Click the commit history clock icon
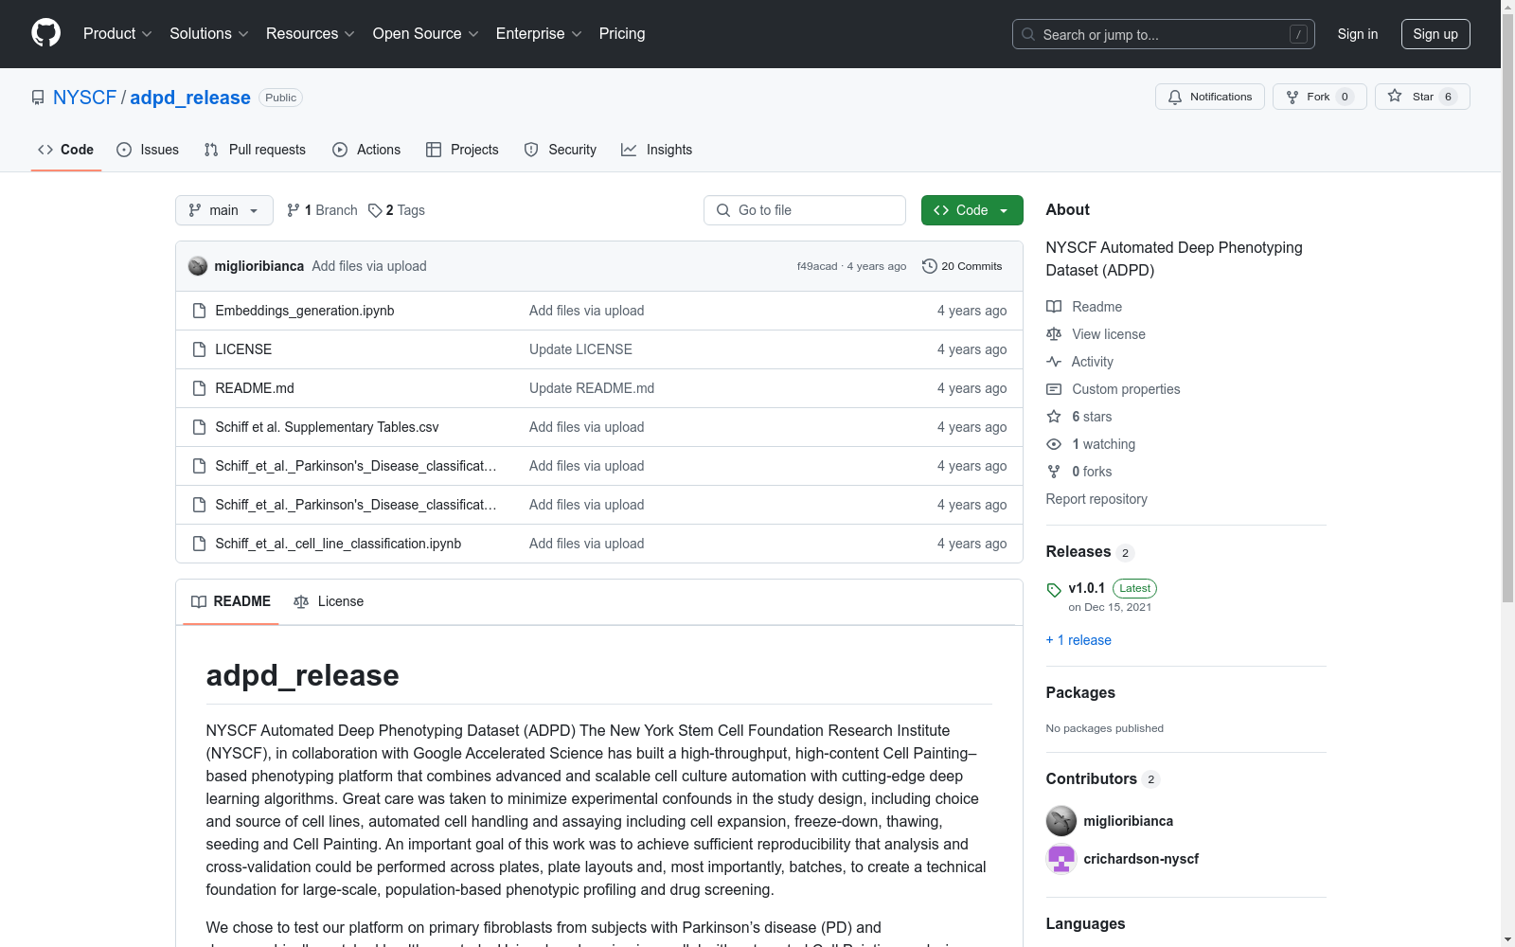The height and width of the screenshot is (947, 1515). [x=930, y=266]
